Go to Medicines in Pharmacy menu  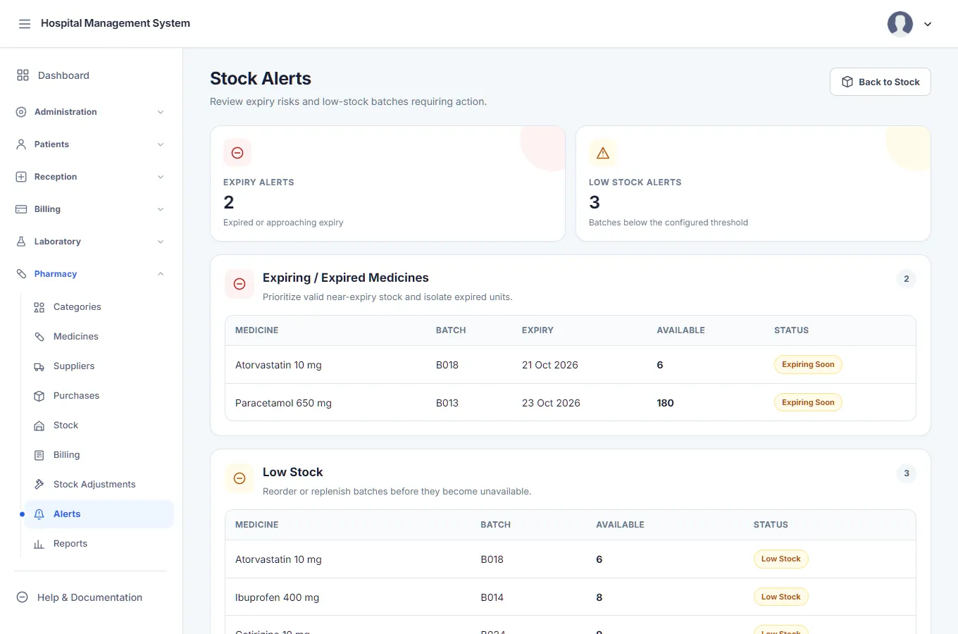pyautogui.click(x=99, y=337)
